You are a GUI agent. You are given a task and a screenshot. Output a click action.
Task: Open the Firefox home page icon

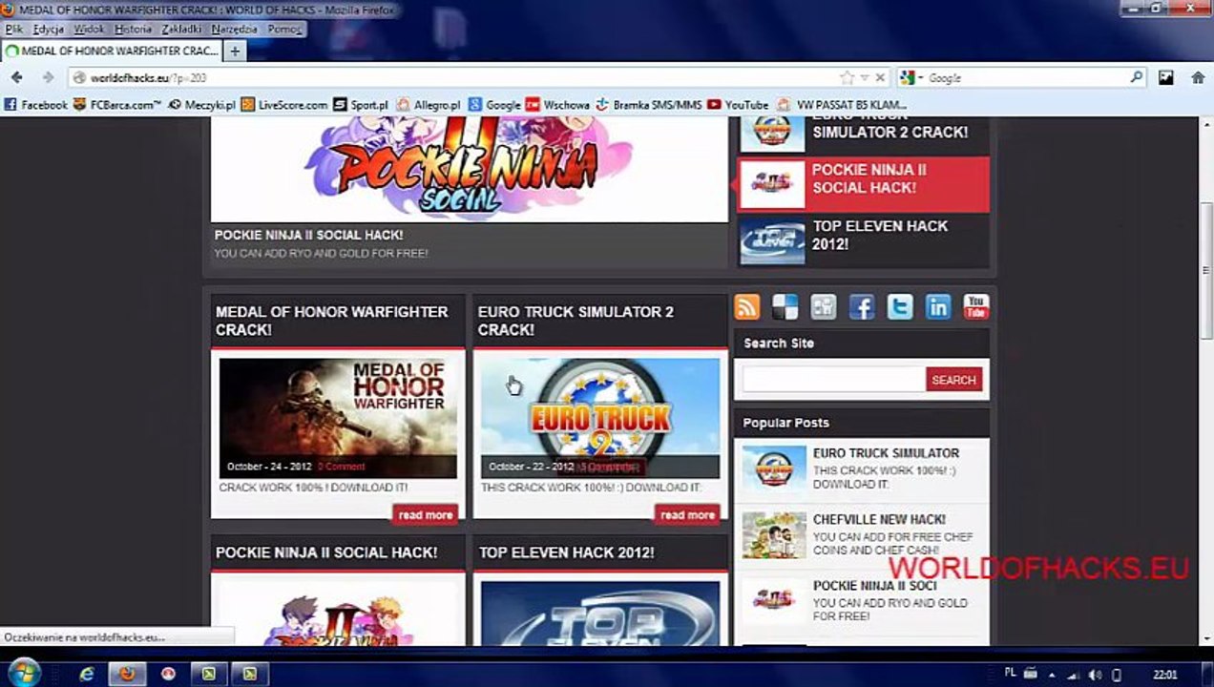[1198, 78]
